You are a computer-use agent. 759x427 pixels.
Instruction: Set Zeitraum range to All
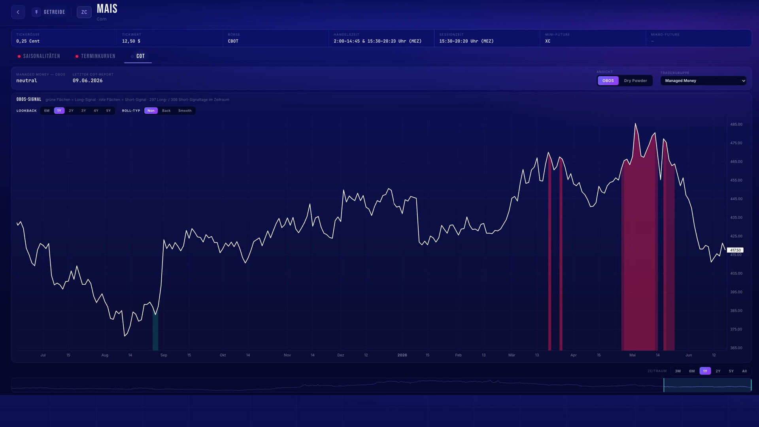(744, 371)
